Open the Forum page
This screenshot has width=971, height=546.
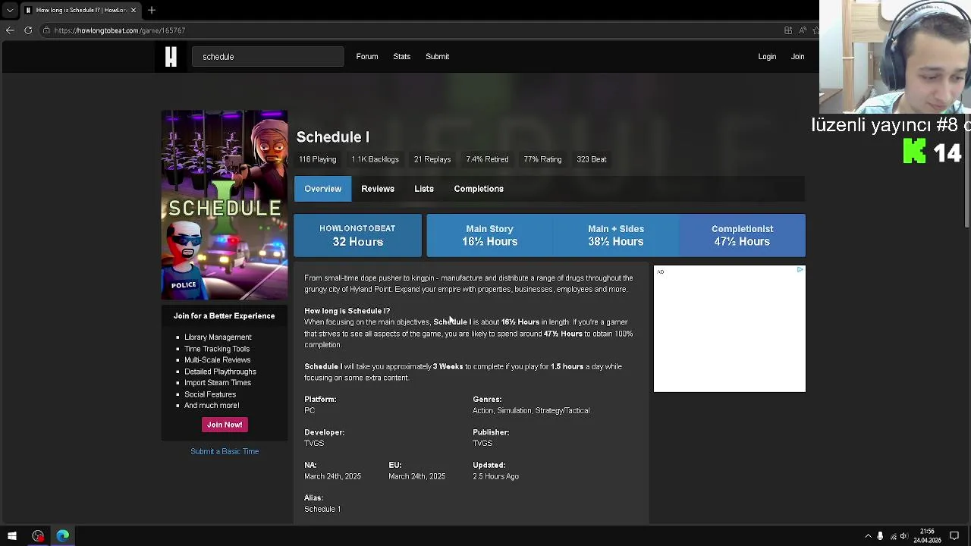(367, 57)
